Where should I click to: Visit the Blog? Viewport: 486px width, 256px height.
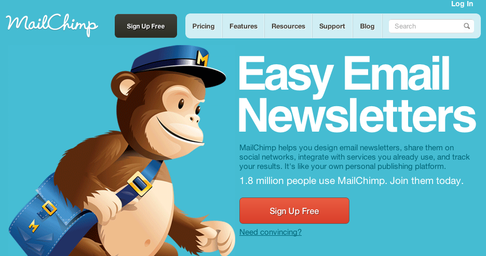coord(367,26)
